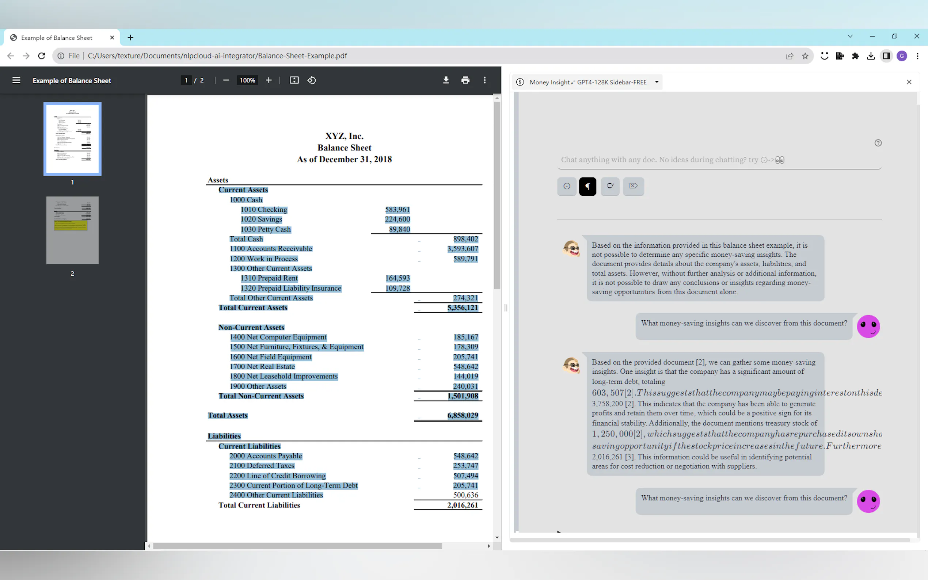Download the PDF from viewer toolbar

446,80
